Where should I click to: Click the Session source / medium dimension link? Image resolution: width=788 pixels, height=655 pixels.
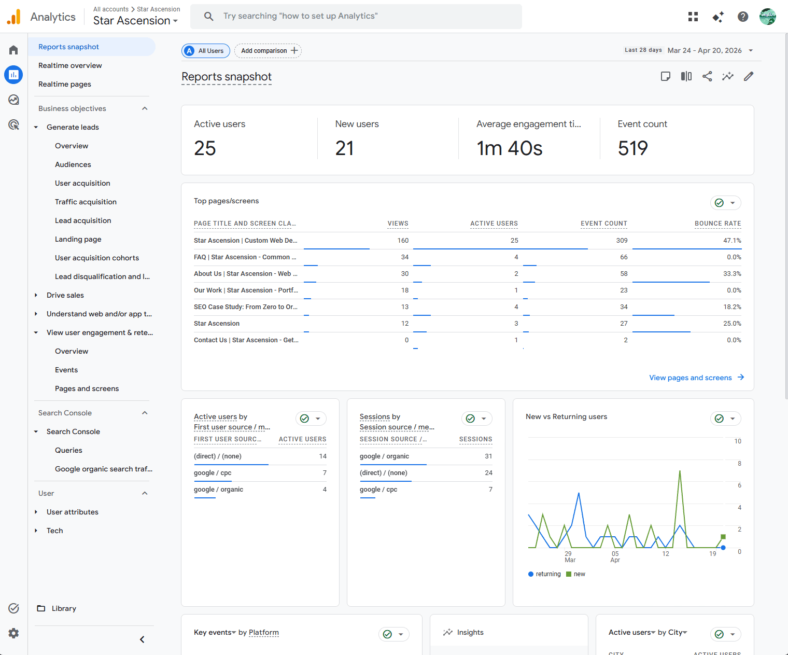coord(397,427)
